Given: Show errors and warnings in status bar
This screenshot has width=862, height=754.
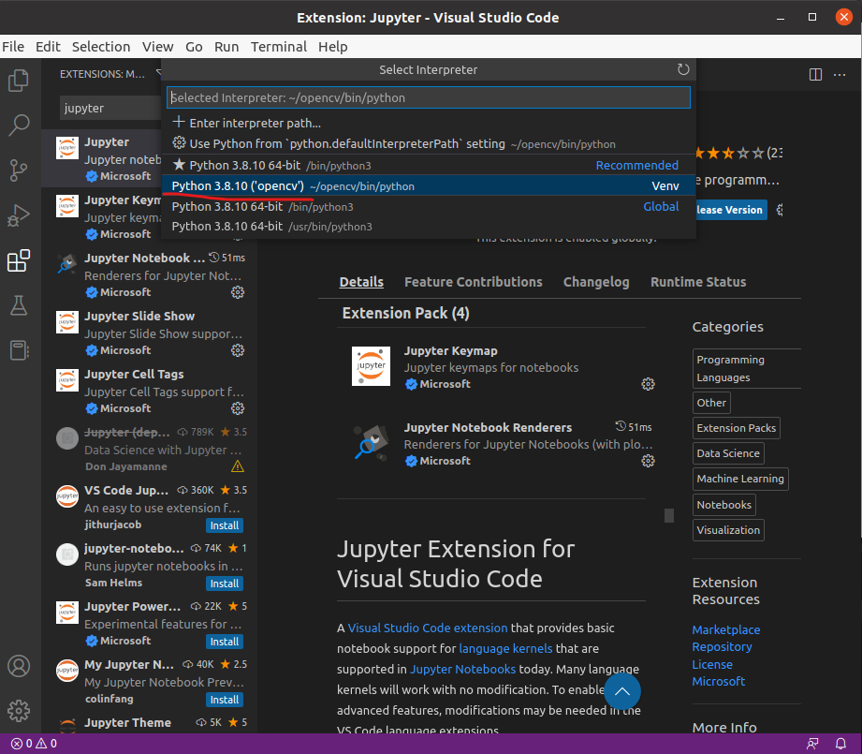Looking at the screenshot, I should click(34, 744).
